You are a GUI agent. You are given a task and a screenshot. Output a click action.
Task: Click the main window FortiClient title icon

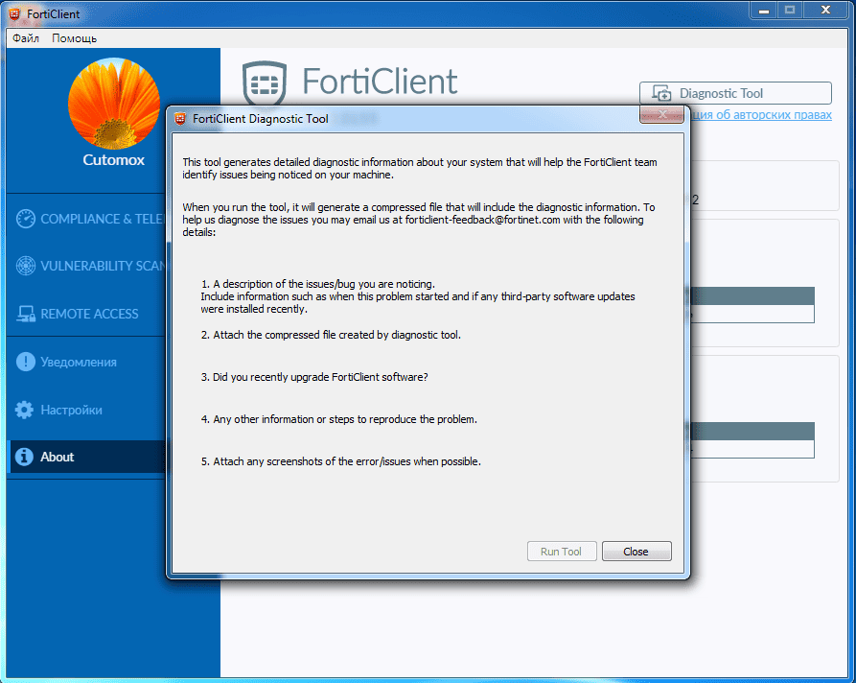tap(14, 14)
